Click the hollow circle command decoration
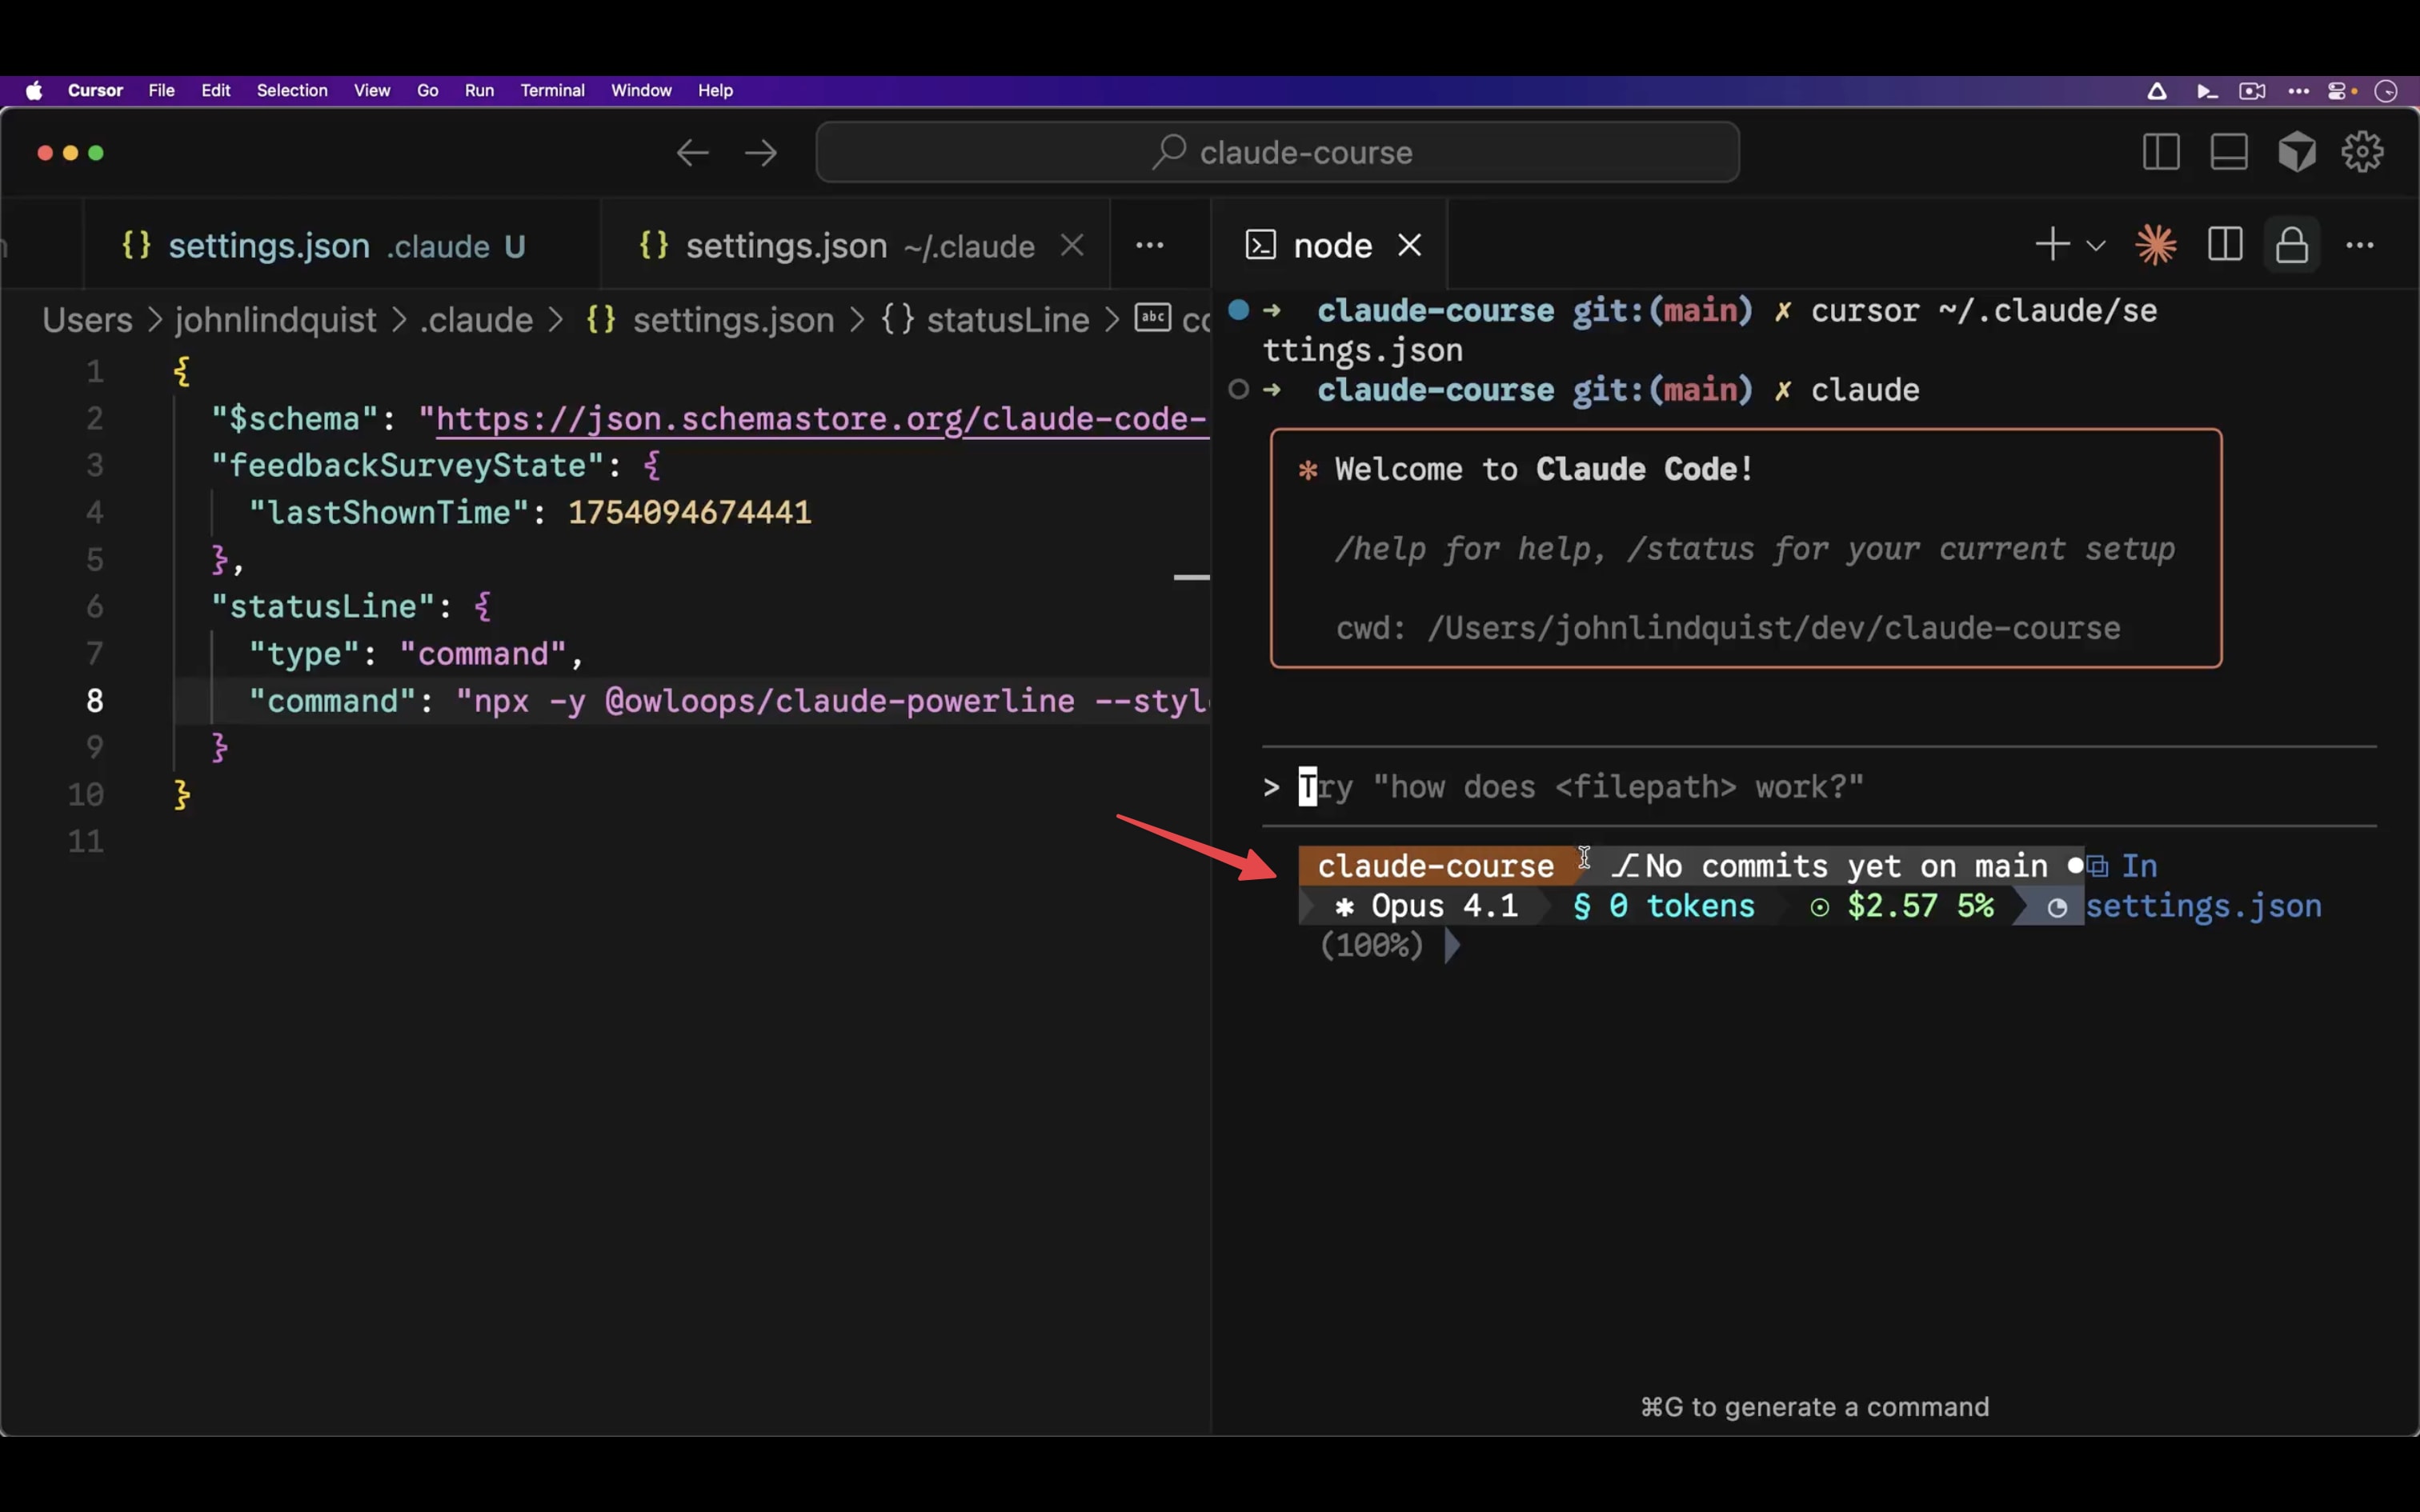Image resolution: width=2420 pixels, height=1512 pixels. coord(1238,389)
